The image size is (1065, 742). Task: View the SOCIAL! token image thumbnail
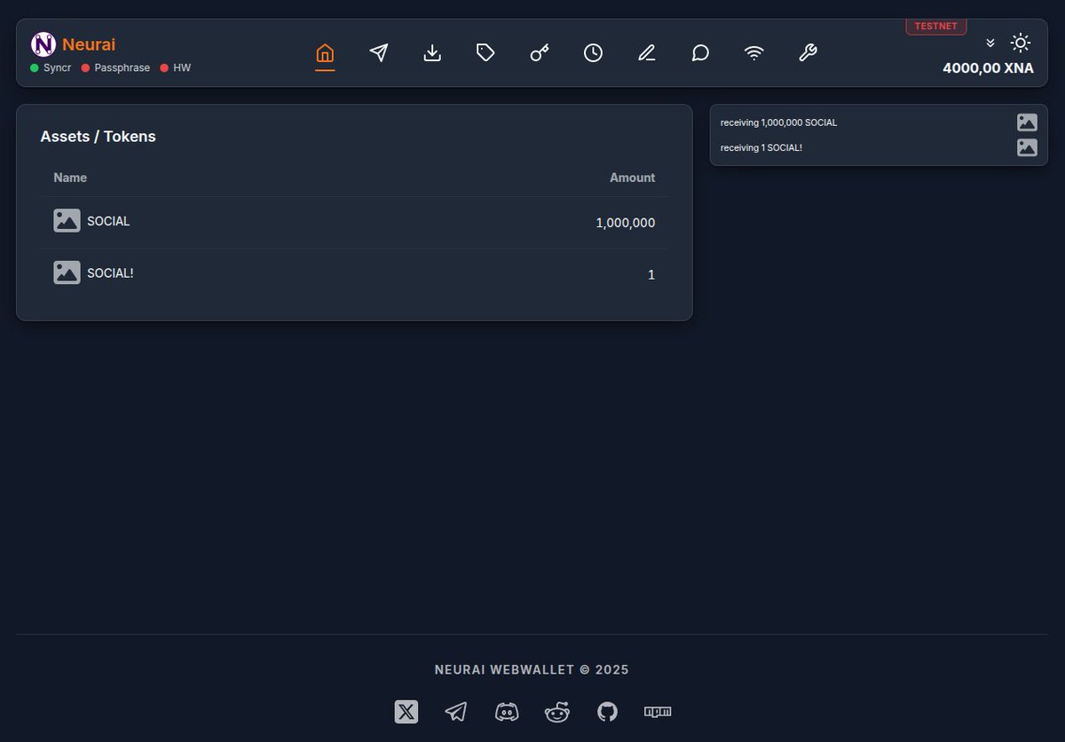click(67, 272)
